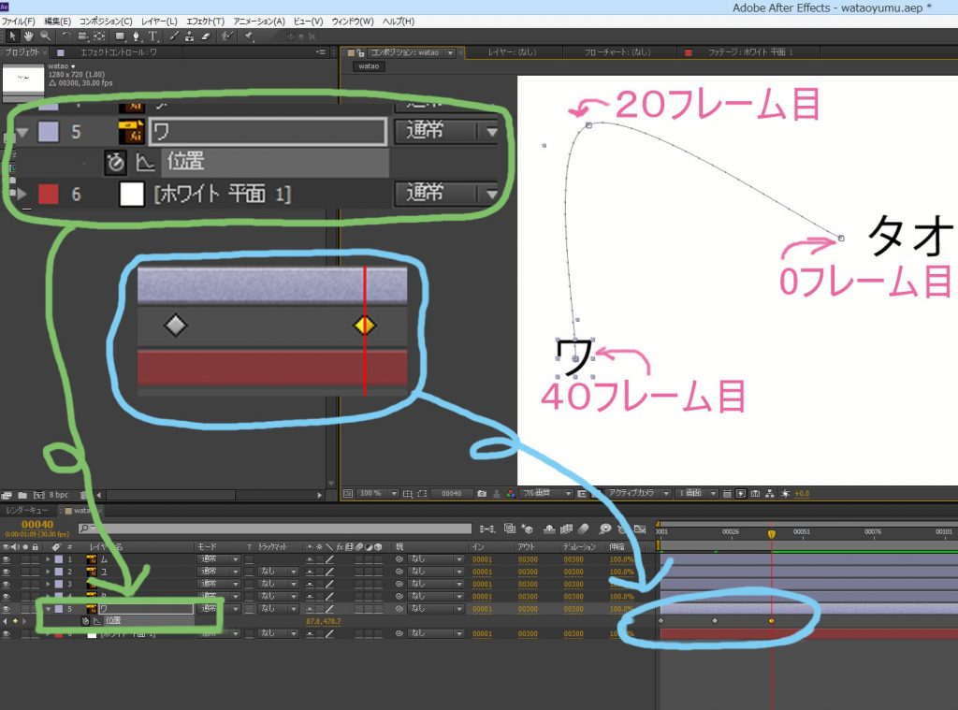The height and width of the screenshot is (710, 958).
Task: Go to previous keyframe of 位置
Action: pyautogui.click(x=6, y=621)
